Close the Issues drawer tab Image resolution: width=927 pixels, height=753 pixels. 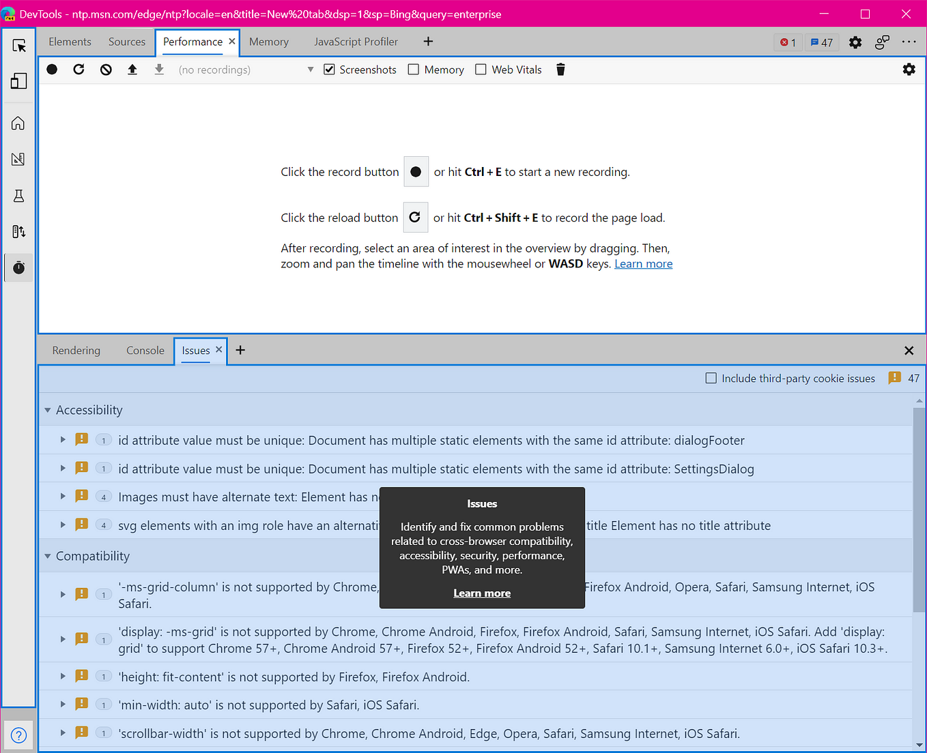(x=219, y=349)
